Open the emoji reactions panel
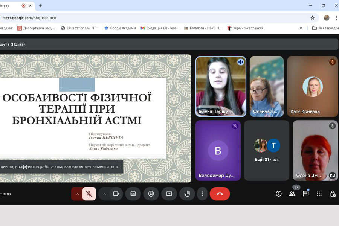Image resolution: width=339 pixels, height=226 pixels. point(151,194)
